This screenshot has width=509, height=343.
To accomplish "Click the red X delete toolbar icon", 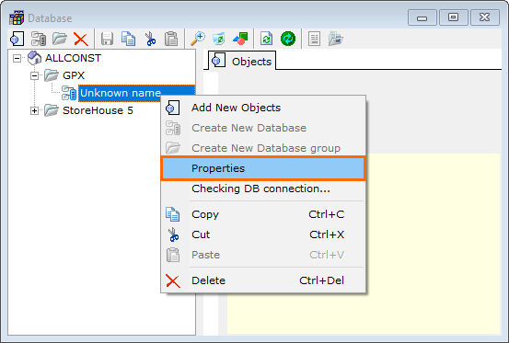I will click(x=81, y=40).
